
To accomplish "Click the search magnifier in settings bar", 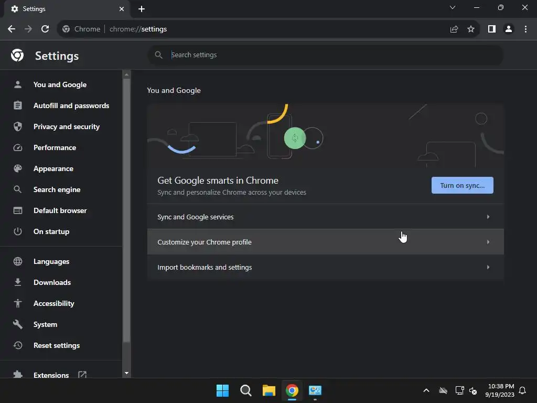I will pos(158,55).
